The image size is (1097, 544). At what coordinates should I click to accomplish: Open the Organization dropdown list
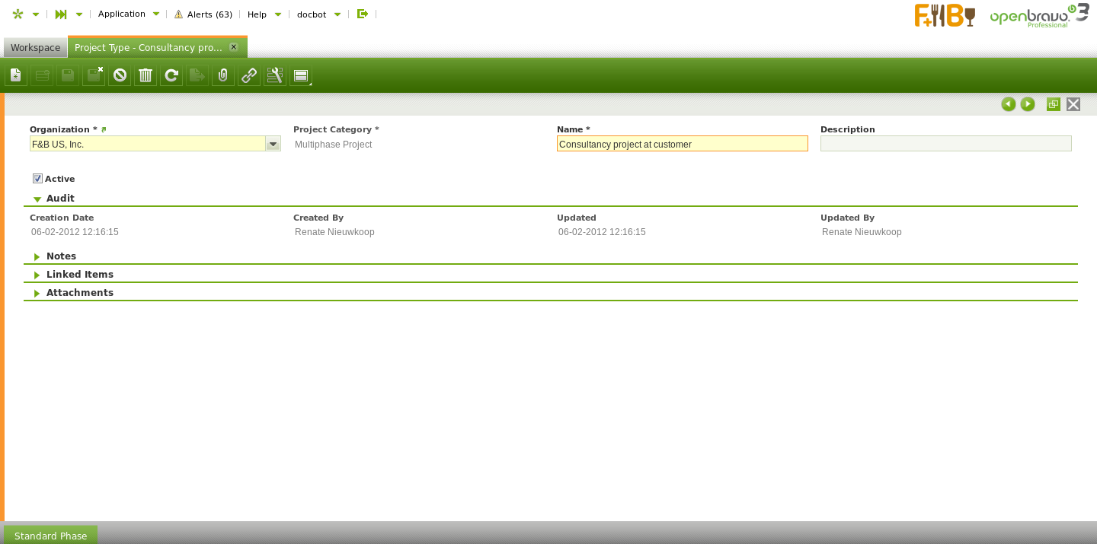point(273,144)
